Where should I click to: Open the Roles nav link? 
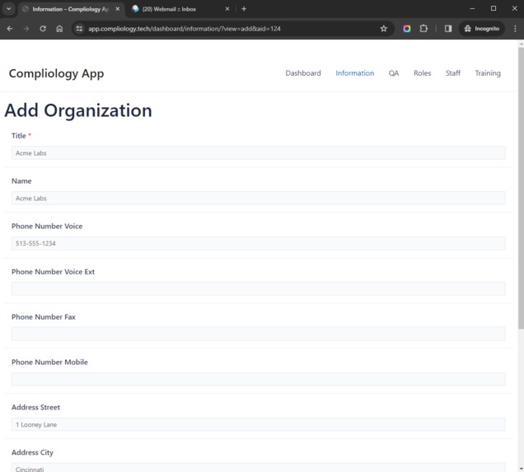click(423, 73)
